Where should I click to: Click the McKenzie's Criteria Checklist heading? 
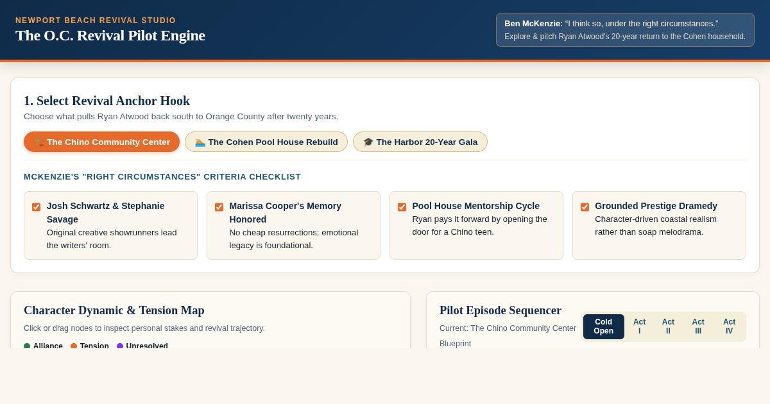(162, 176)
